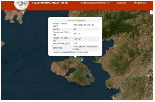Click the Μέγεθος label
155x102 pixels.
[56, 29]
